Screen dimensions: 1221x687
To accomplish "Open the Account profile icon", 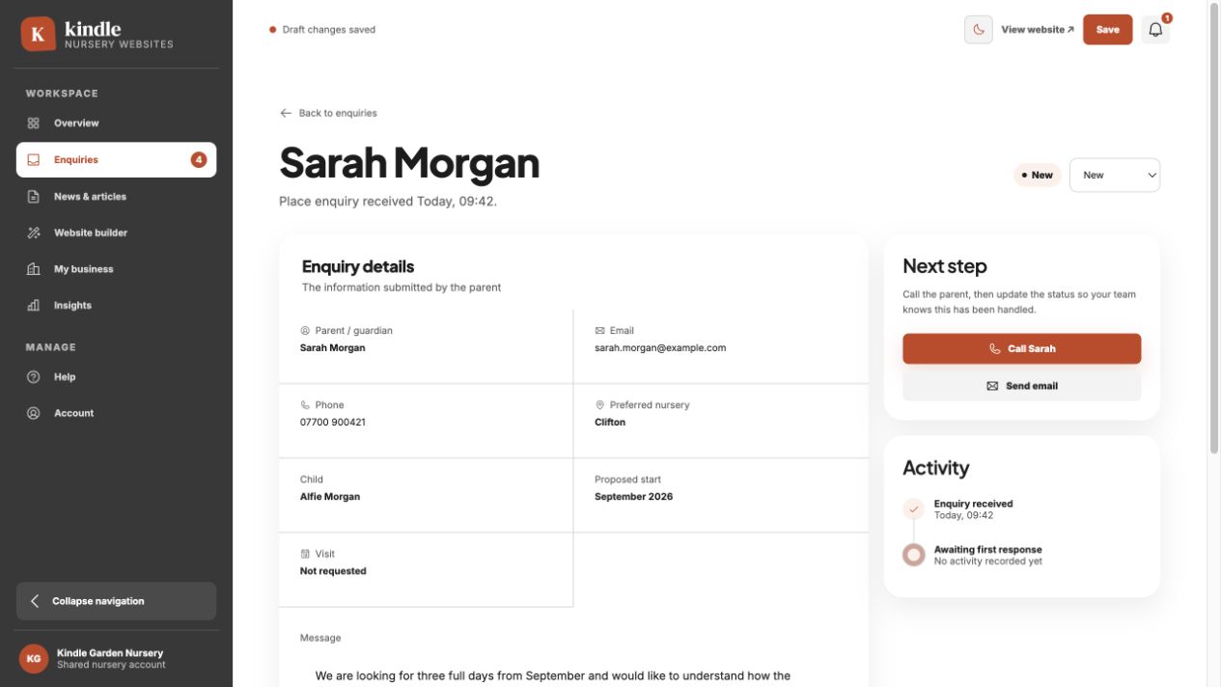I will [34, 413].
